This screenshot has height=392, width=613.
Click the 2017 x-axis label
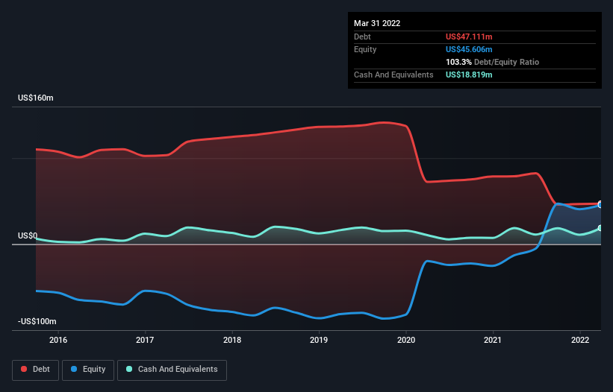(145, 340)
